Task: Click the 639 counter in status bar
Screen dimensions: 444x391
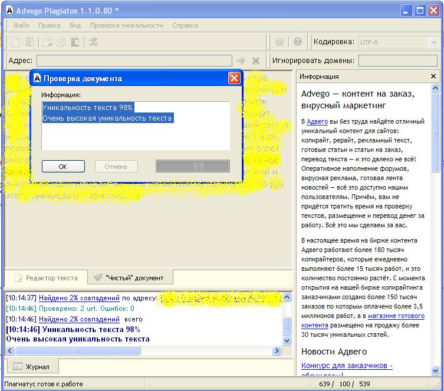Action: (324, 384)
